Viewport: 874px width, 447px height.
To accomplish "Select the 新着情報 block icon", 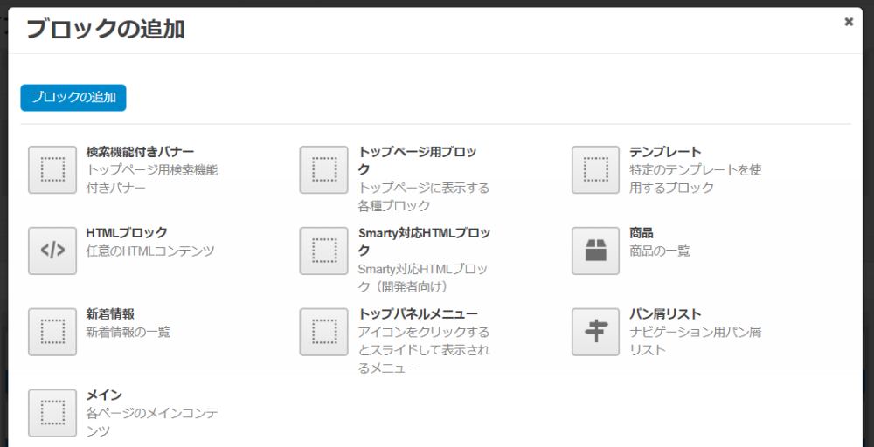I will point(52,332).
